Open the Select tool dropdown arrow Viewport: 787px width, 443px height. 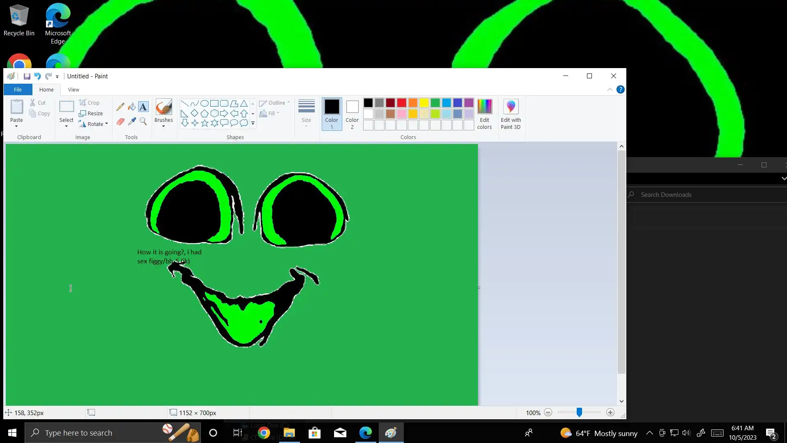click(66, 126)
